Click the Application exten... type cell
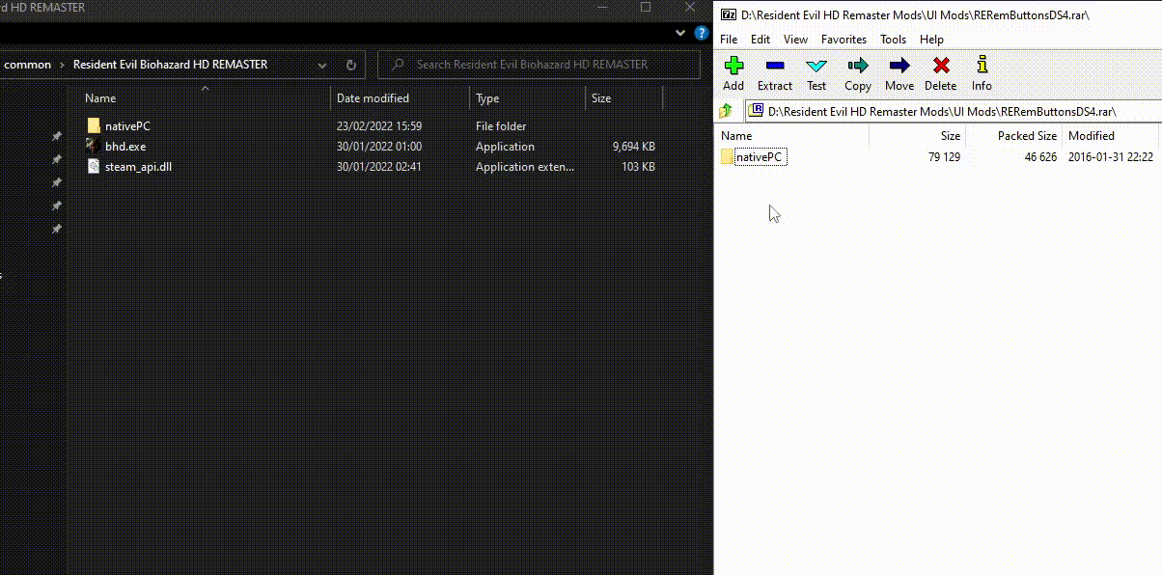The height and width of the screenshot is (575, 1162). tap(525, 166)
